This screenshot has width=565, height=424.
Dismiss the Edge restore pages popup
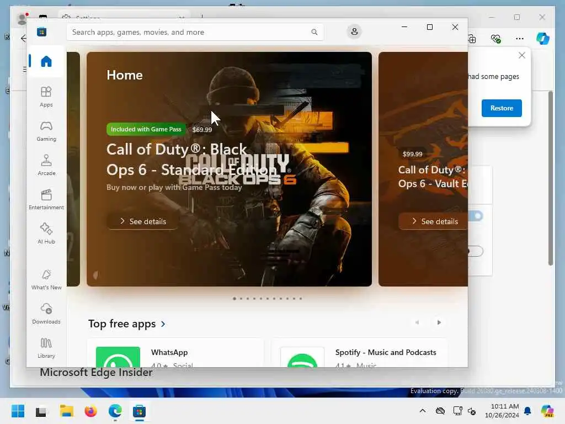[522, 55]
